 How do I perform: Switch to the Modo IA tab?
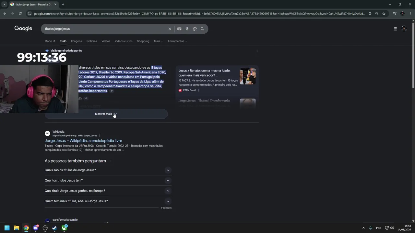pos(50,41)
